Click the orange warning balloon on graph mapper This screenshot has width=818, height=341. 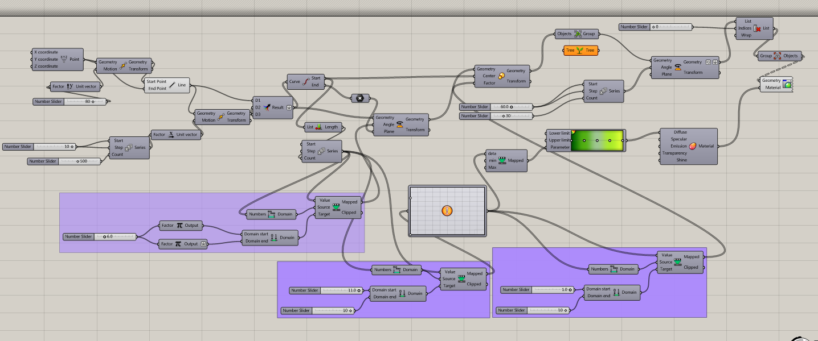pyautogui.click(x=447, y=211)
